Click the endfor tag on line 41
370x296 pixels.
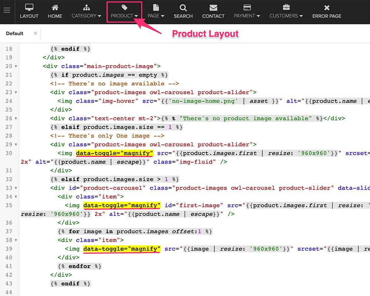80,266
